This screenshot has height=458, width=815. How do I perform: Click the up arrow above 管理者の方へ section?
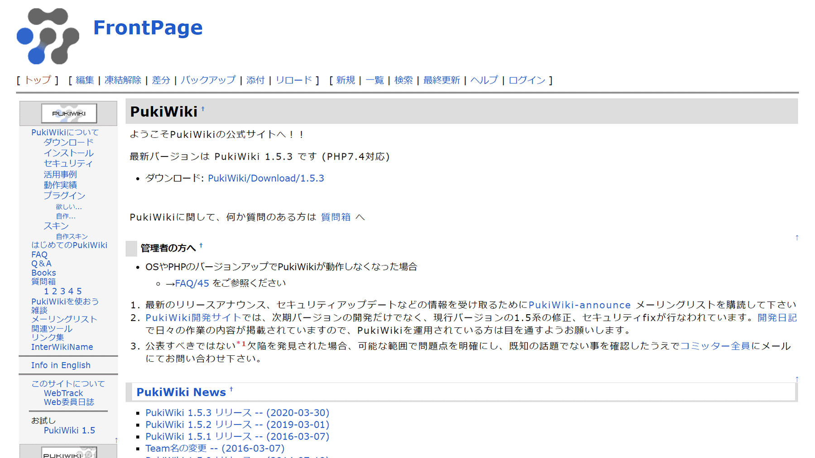pyautogui.click(x=797, y=237)
